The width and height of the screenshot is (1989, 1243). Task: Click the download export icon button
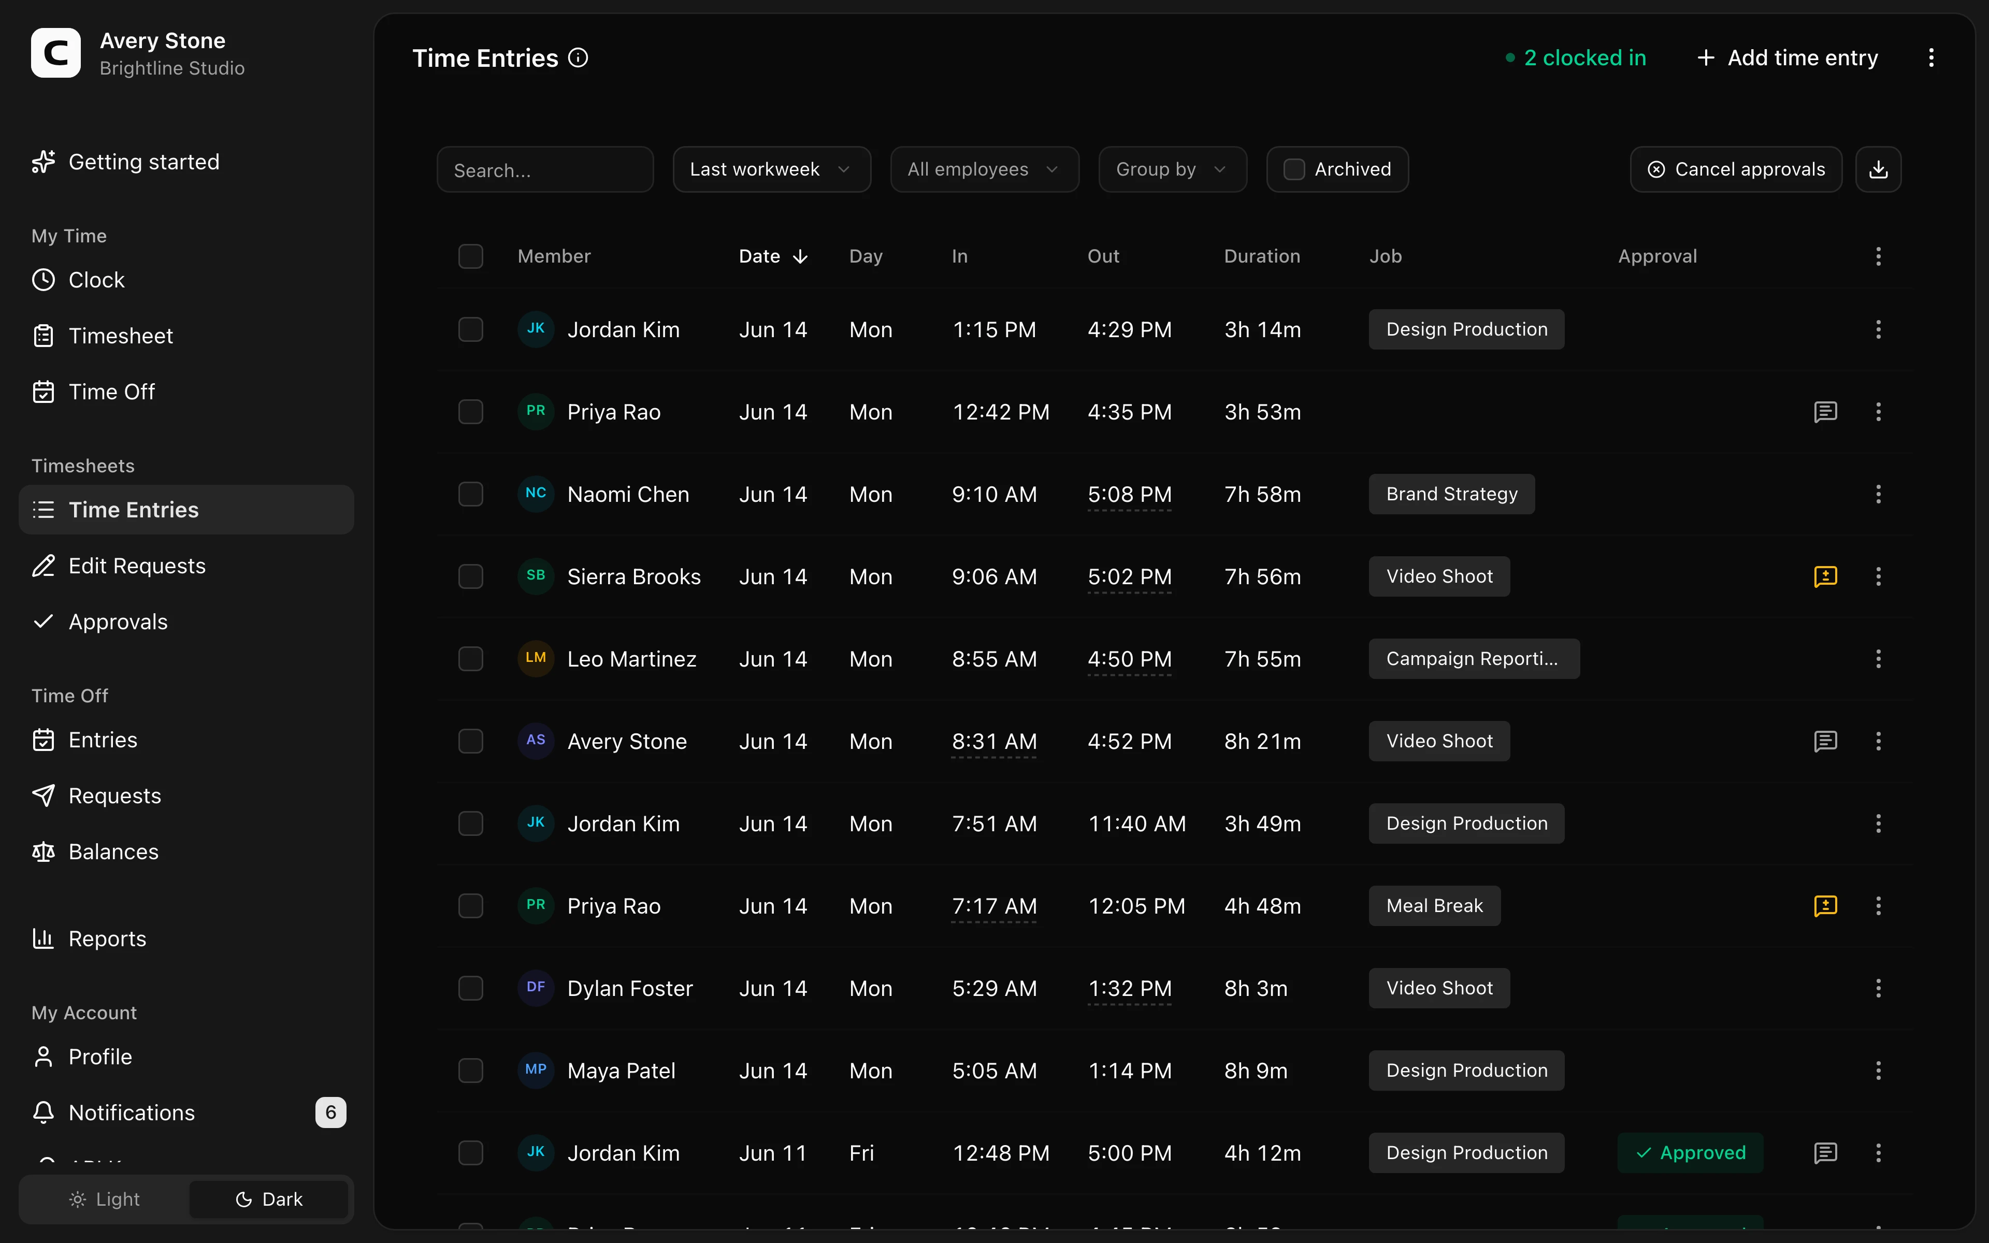[x=1878, y=169]
